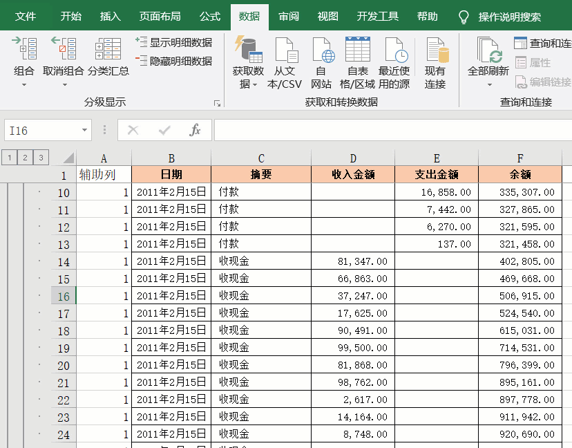Click cell with value 81,347.00

pos(353,261)
